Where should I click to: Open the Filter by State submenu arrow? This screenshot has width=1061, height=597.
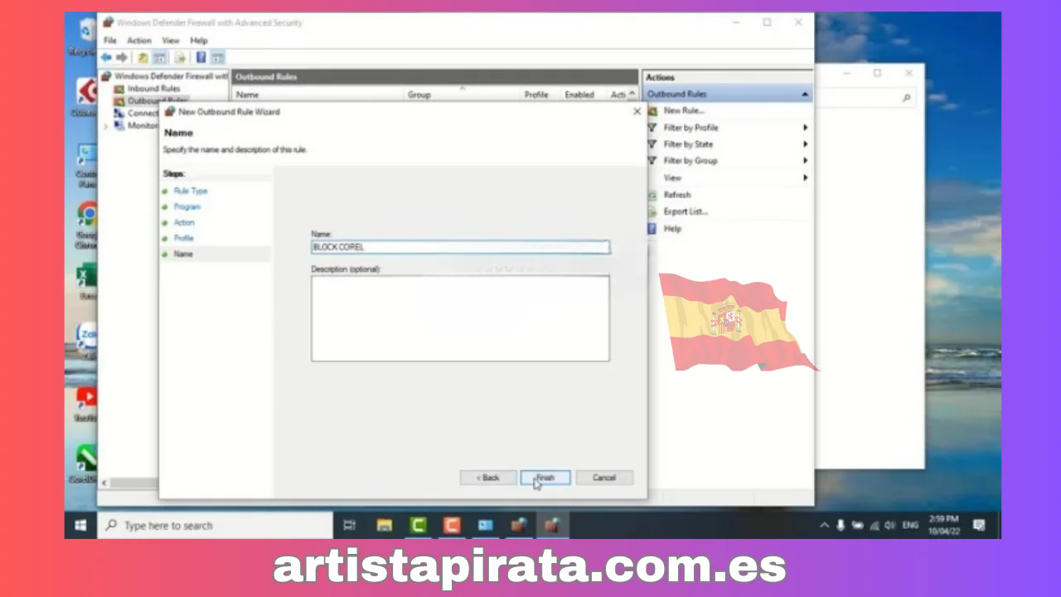(x=805, y=144)
